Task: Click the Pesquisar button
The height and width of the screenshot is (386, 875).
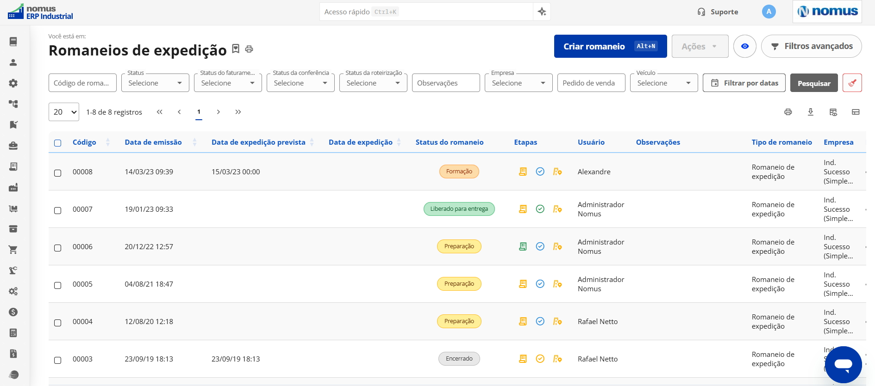Action: pos(814,83)
